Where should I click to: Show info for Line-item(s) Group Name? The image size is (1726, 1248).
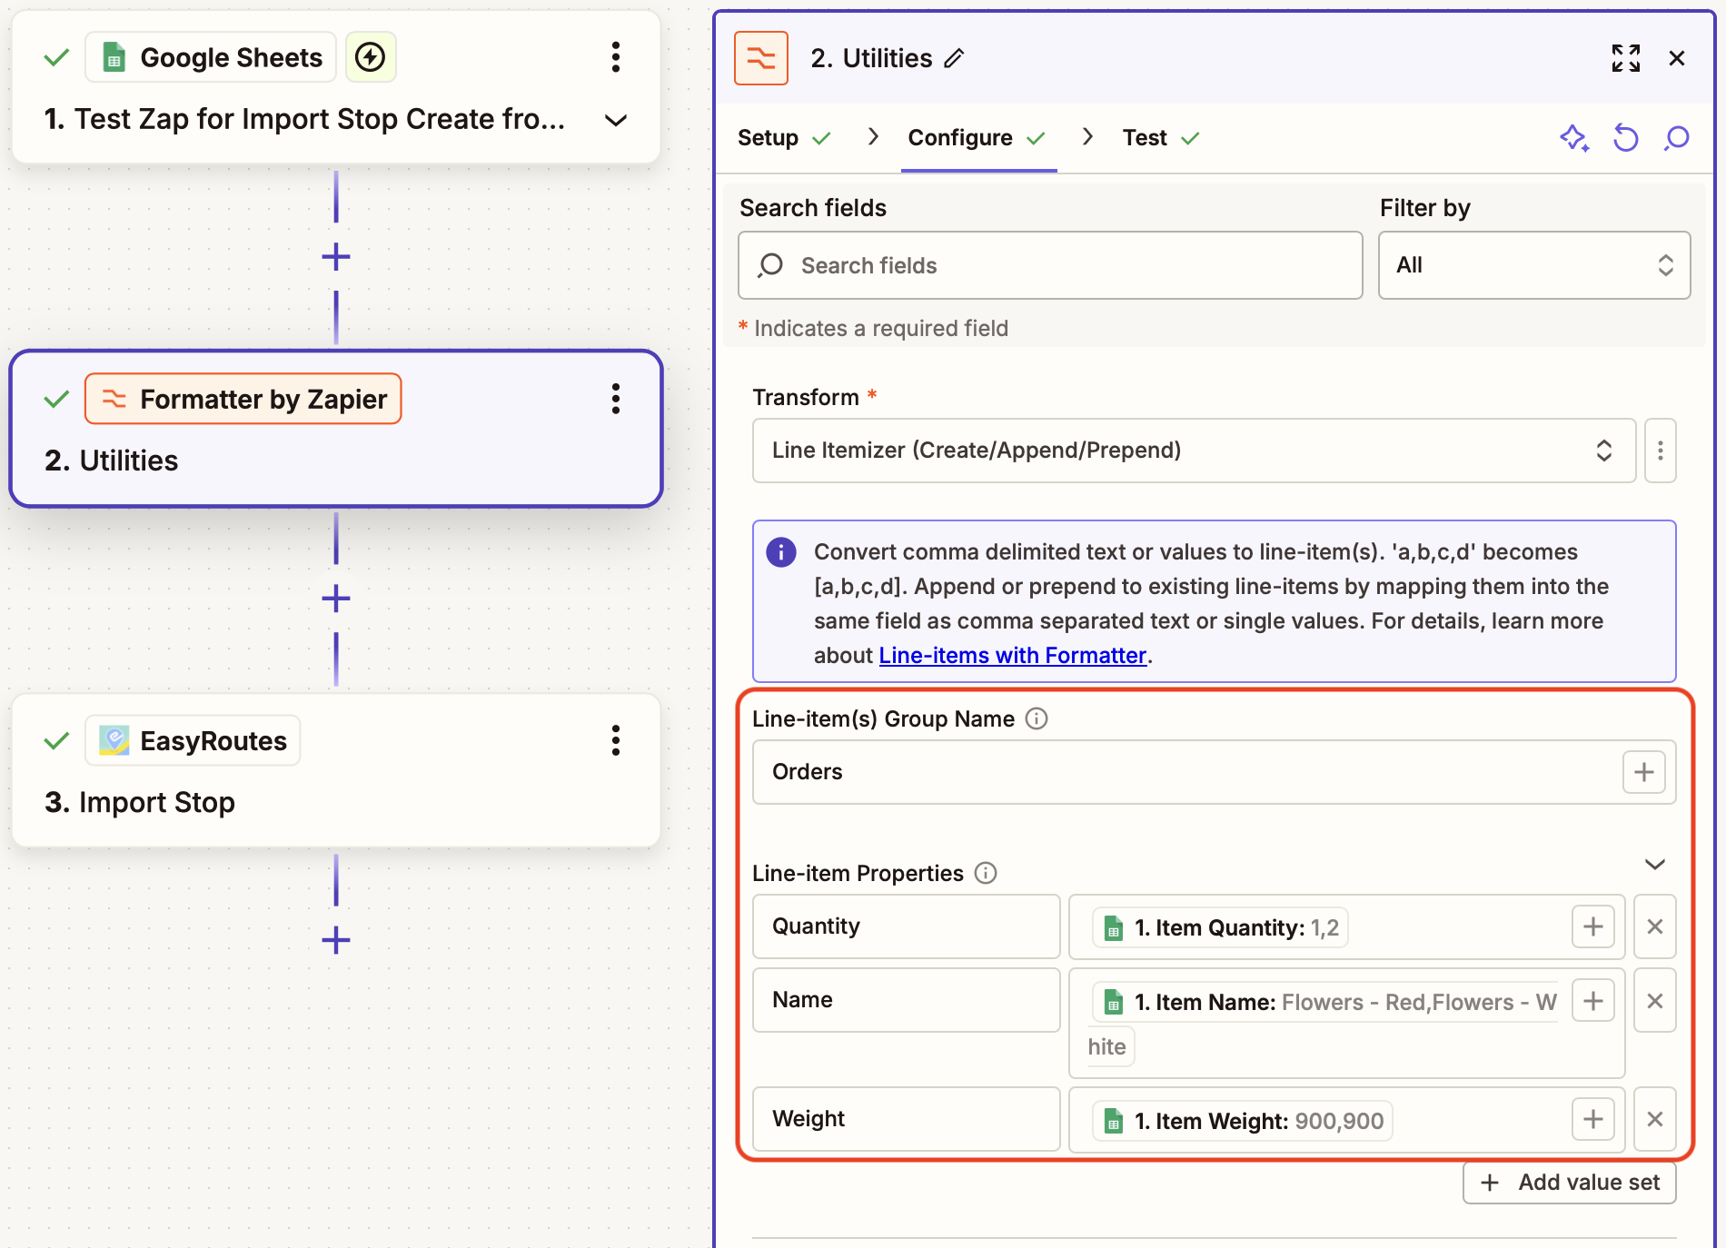(x=1037, y=718)
